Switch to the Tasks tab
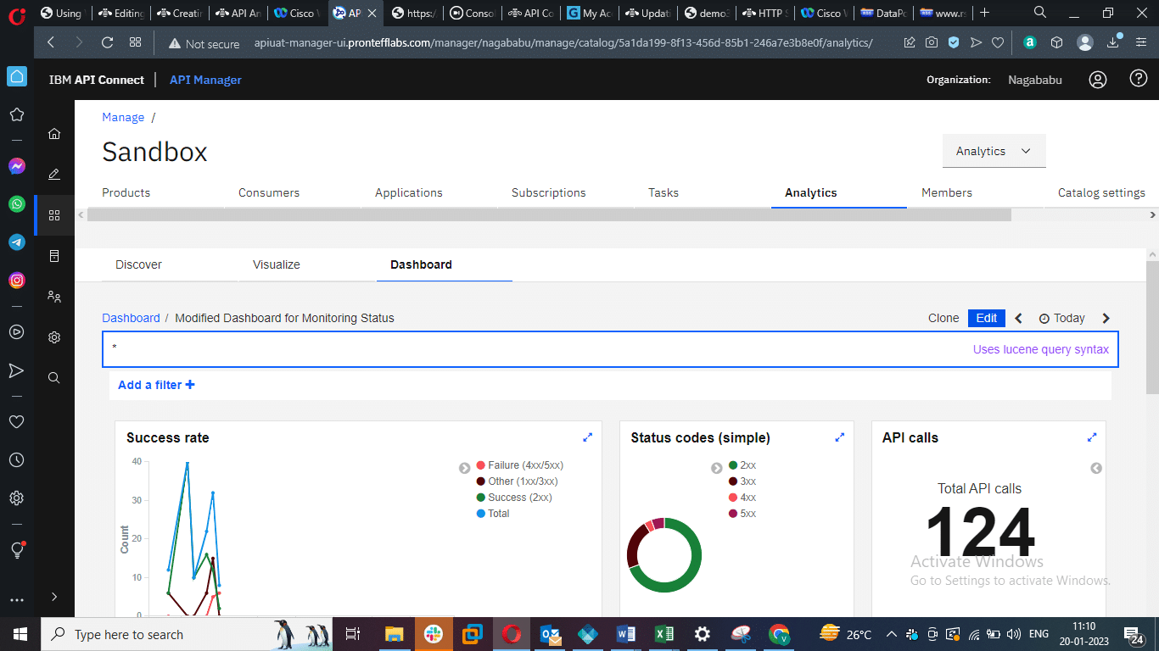 [x=663, y=192]
